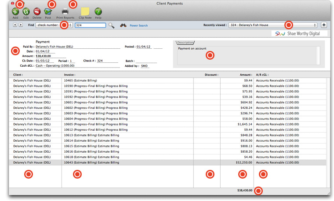Go to next record arrow
Viewport: 334px width, 201px height.
point(21,25)
